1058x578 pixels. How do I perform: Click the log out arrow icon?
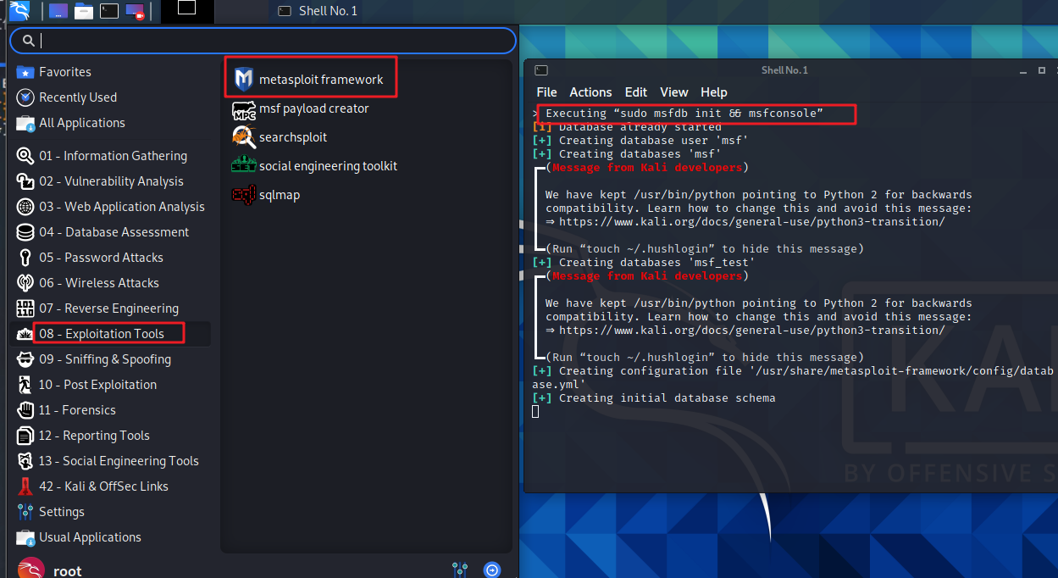[x=492, y=570]
